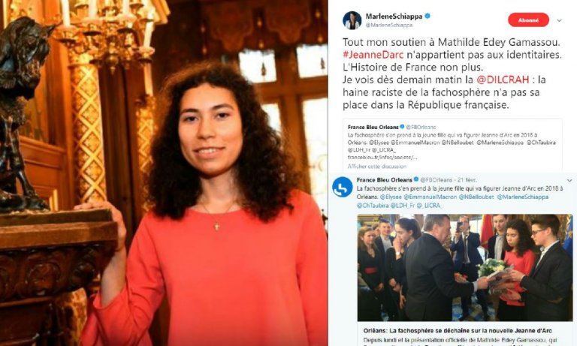
Task: Toggle the red Abonné follow button
Action: coord(528,20)
